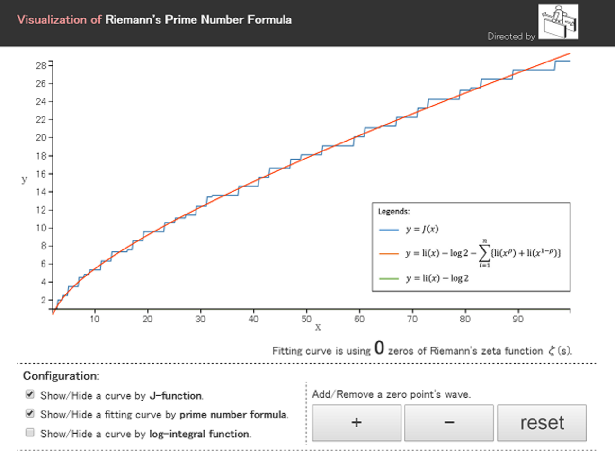Click the director logo image in header
This screenshot has width=615, height=463.
point(558,22)
